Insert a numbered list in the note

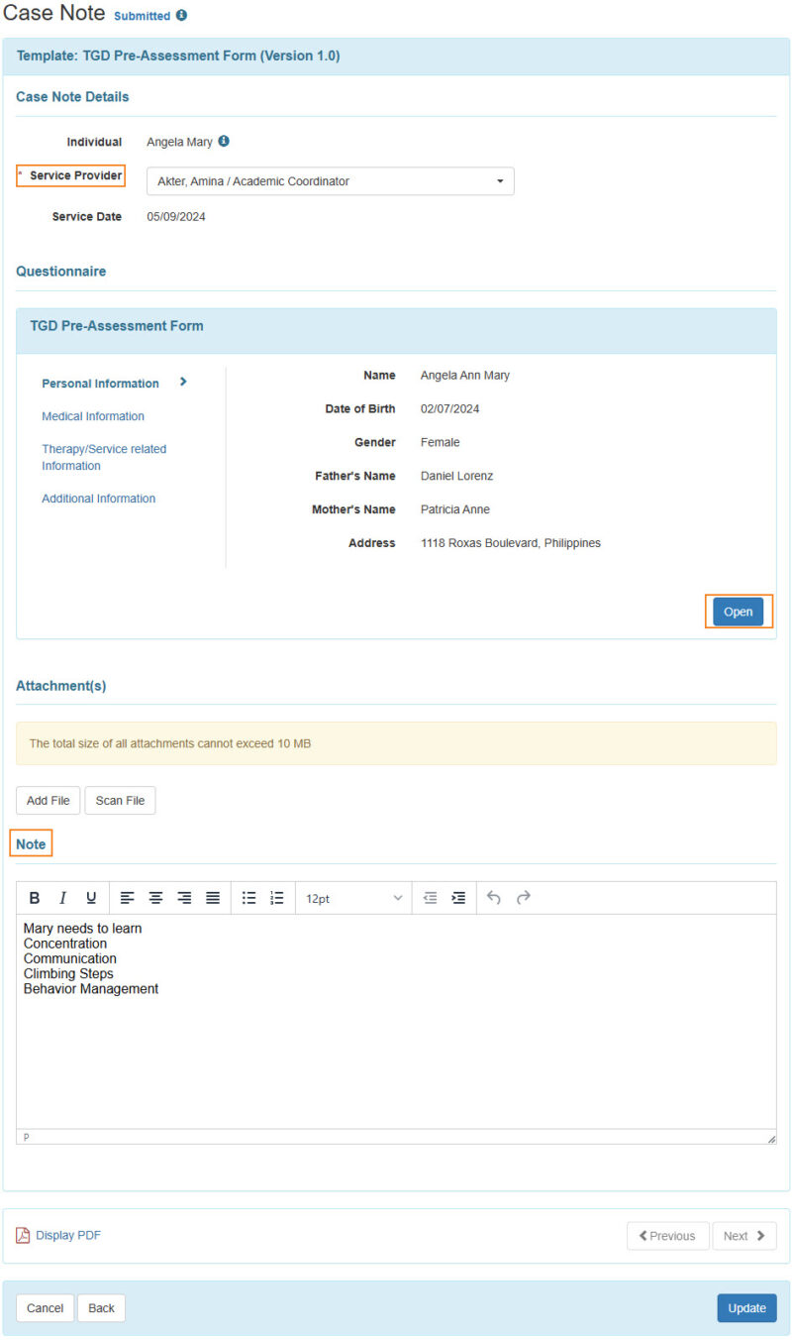[276, 897]
